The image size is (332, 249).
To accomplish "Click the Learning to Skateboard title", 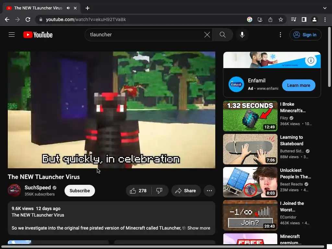I will [291, 140].
